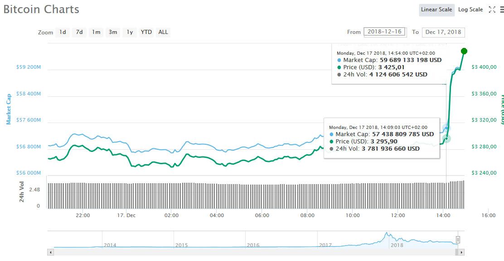Screen dimensions: 504x261
Task: Click the $56 800M axis label
Action: pyautogui.click(x=29, y=147)
